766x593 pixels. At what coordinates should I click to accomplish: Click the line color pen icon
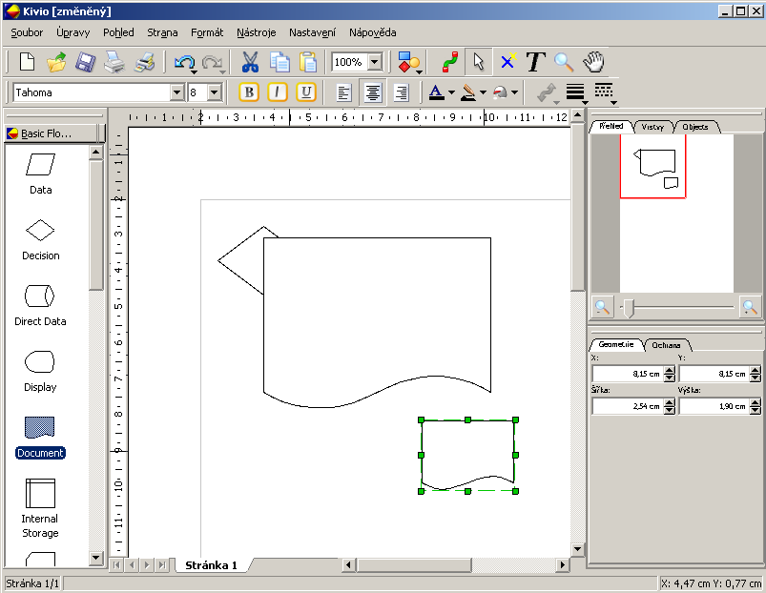pyautogui.click(x=468, y=92)
